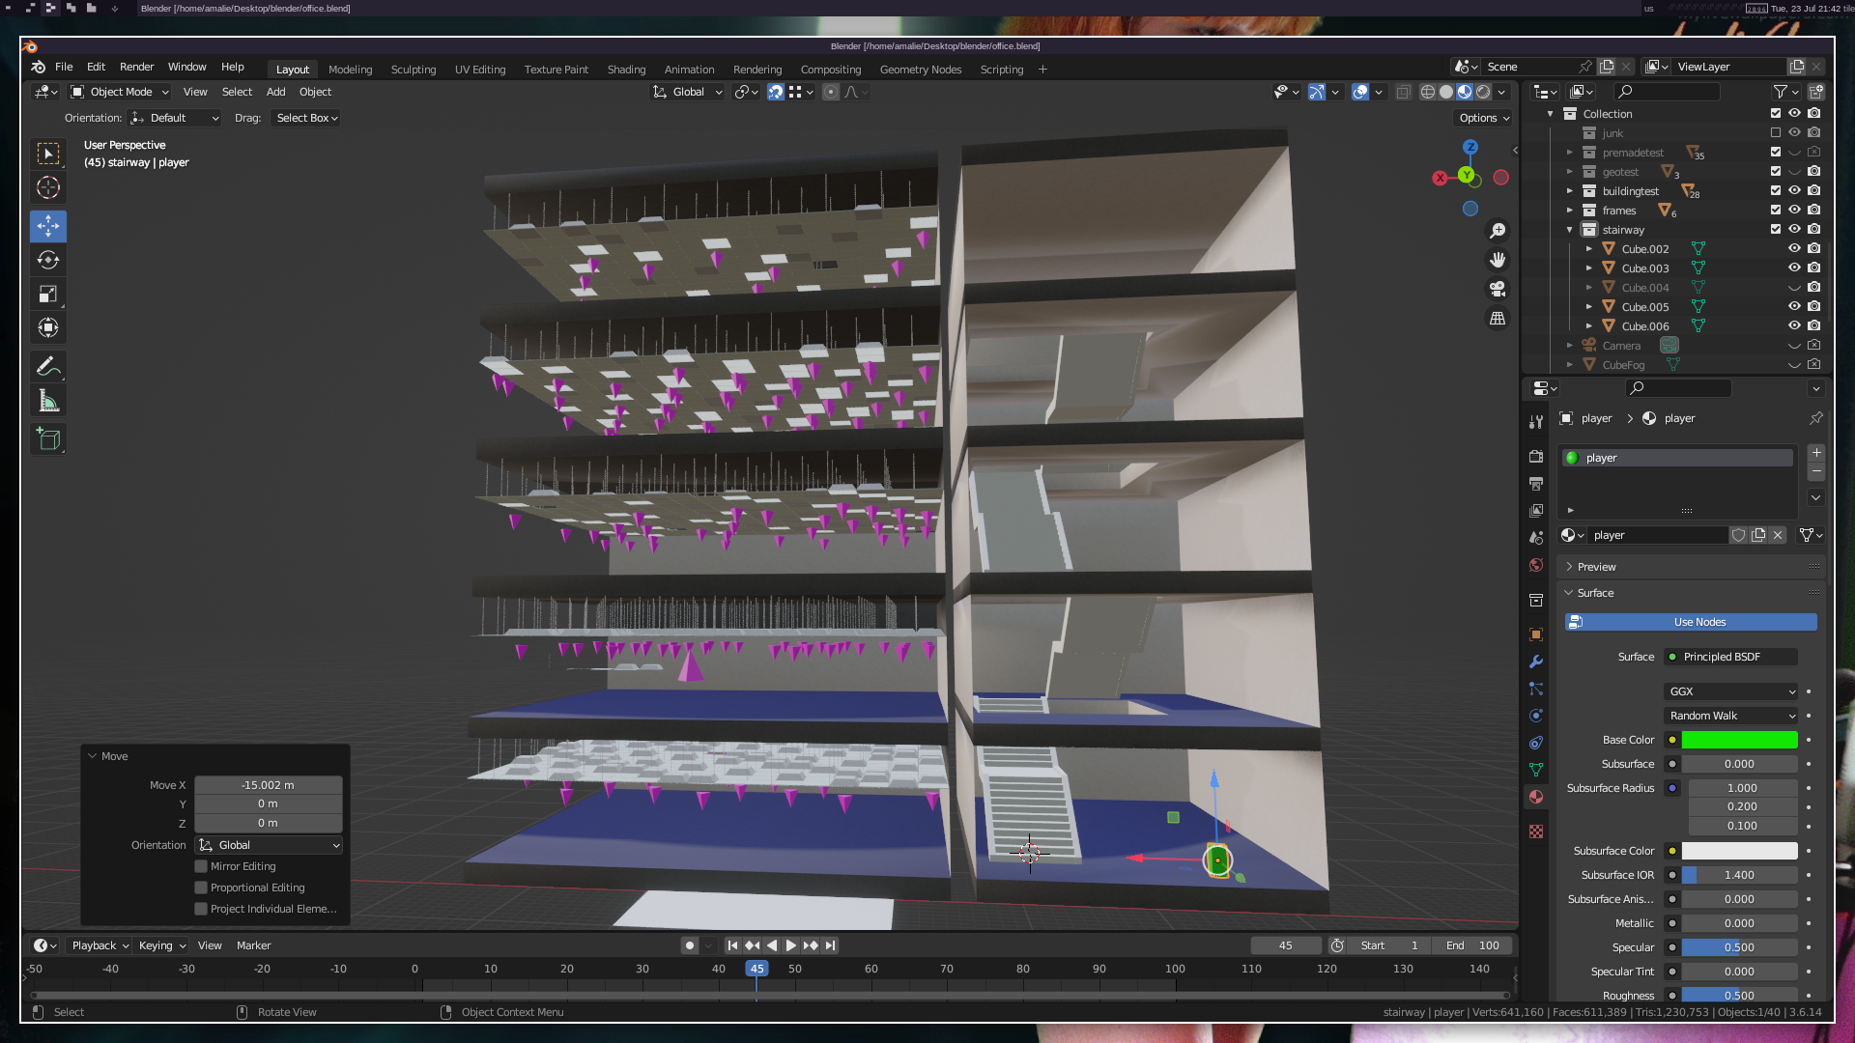The image size is (1855, 1043).
Task: Switch to the Shading workspace tab
Action: (626, 70)
